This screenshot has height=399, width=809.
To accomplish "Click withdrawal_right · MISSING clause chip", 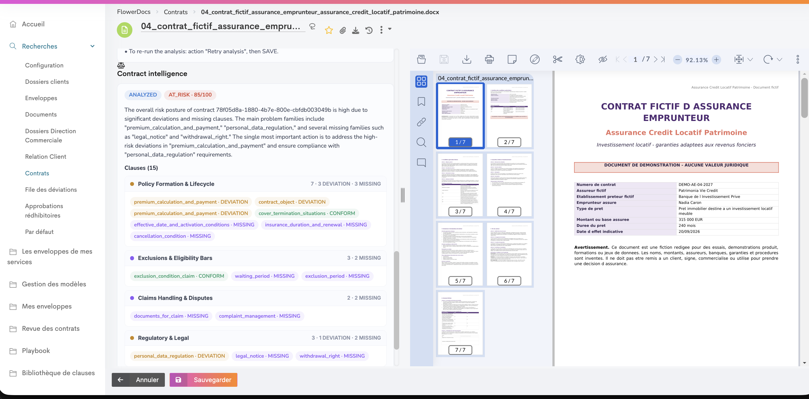I will (332, 356).
